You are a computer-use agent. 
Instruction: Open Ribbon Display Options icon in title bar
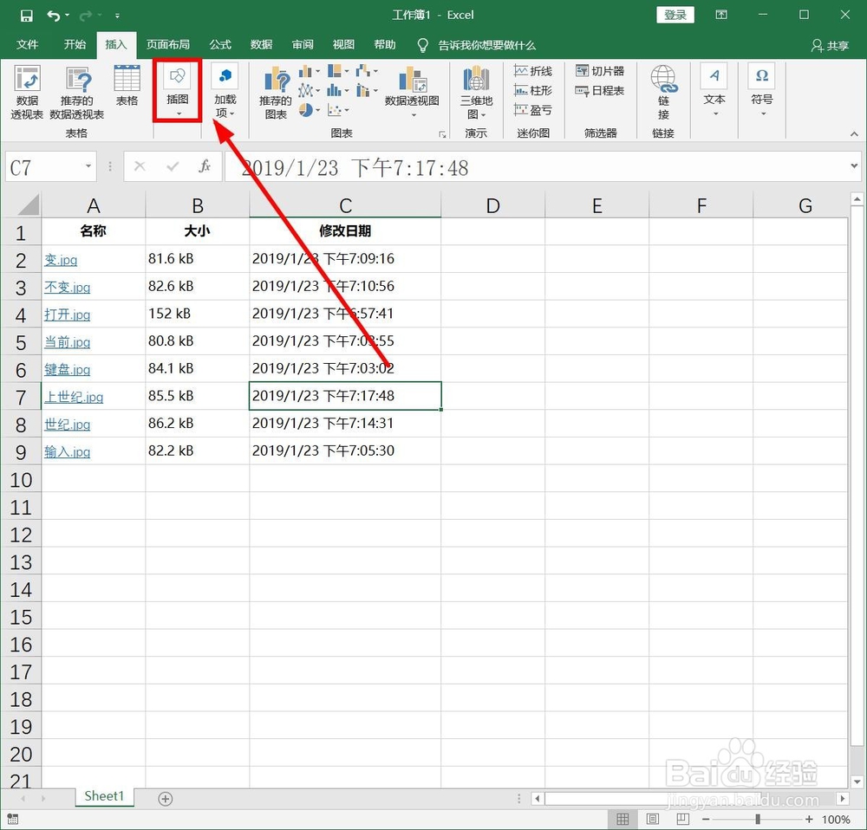(x=721, y=15)
